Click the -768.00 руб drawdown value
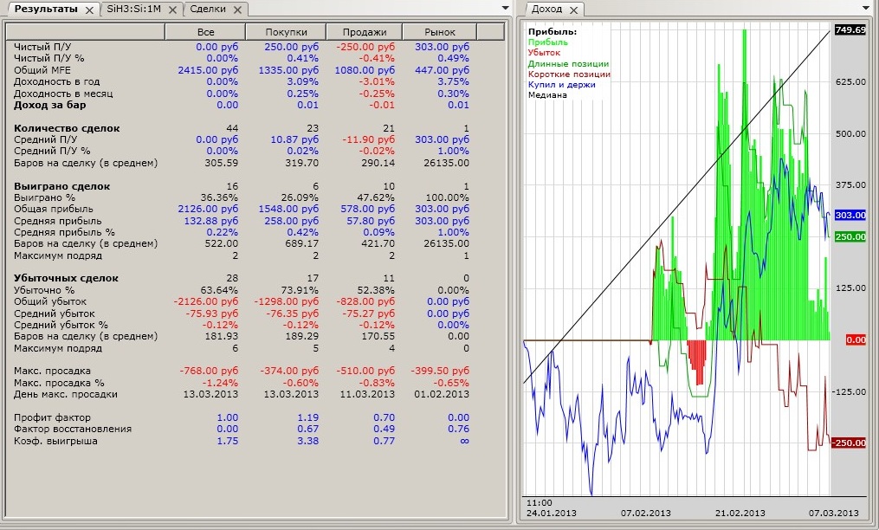 click(x=209, y=371)
